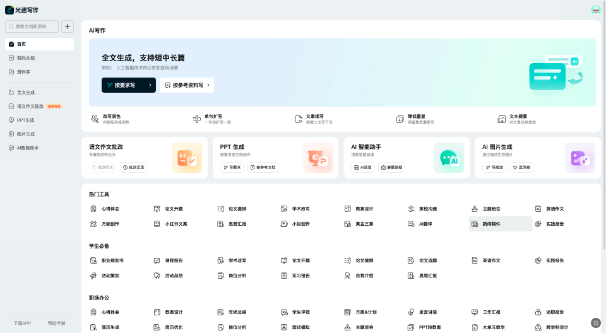Open 课程报告 tool

pyautogui.click(x=168, y=260)
